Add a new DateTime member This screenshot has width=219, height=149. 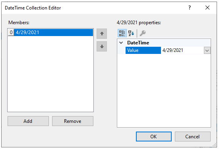pos(28,121)
